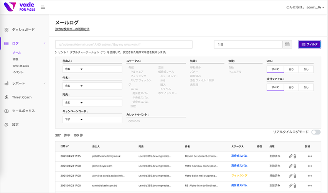328x193 pixels.
Task: Select すべて under 添付ファイル filter
Action: click(275, 87)
